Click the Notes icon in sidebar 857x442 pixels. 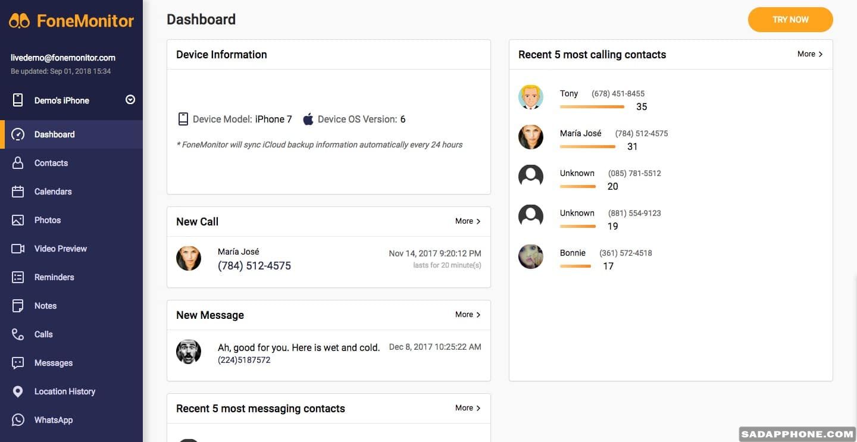pos(18,306)
